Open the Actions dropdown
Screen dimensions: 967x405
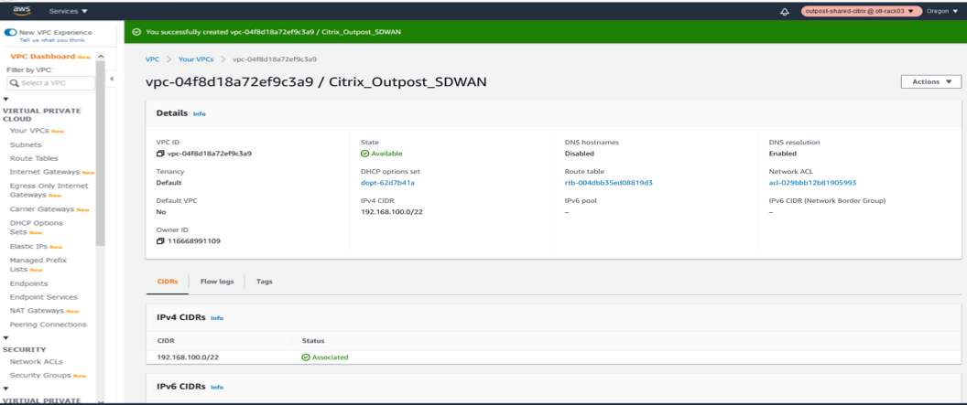click(931, 82)
